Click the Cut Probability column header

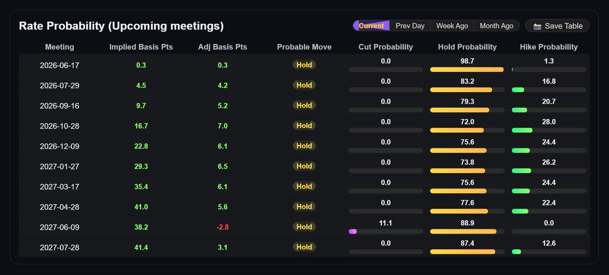point(386,47)
